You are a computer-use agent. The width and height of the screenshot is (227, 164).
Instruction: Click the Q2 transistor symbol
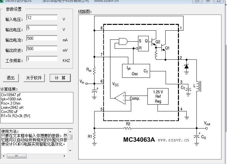(154, 42)
